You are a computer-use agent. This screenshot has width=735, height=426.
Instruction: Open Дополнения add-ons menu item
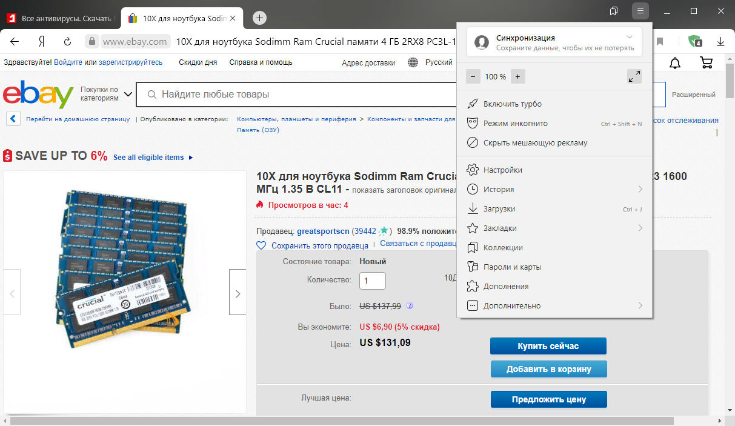pos(554,287)
